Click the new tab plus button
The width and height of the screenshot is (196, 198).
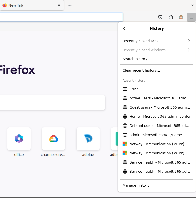pyautogui.click(x=70, y=5)
